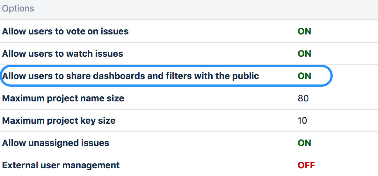Image resolution: width=378 pixels, height=176 pixels.
Task: Click OFF status for external user management
Action: [306, 165]
